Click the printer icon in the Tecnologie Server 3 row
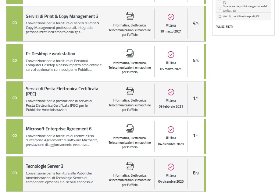 (x=130, y=166)
